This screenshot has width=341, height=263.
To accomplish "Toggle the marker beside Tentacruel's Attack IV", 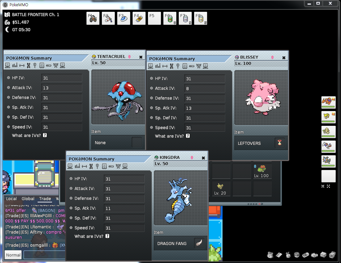I will [9, 88].
